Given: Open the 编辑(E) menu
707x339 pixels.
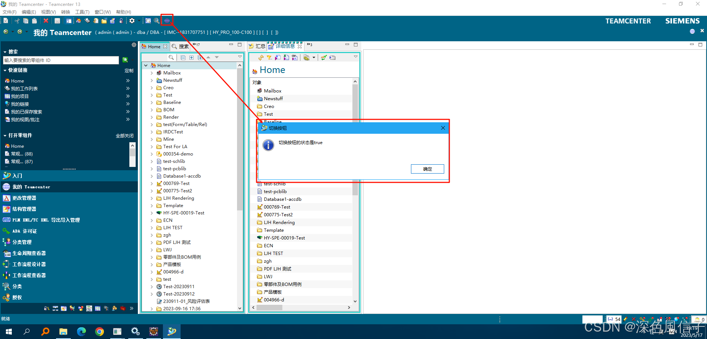Looking at the screenshot, I should pyautogui.click(x=29, y=12).
